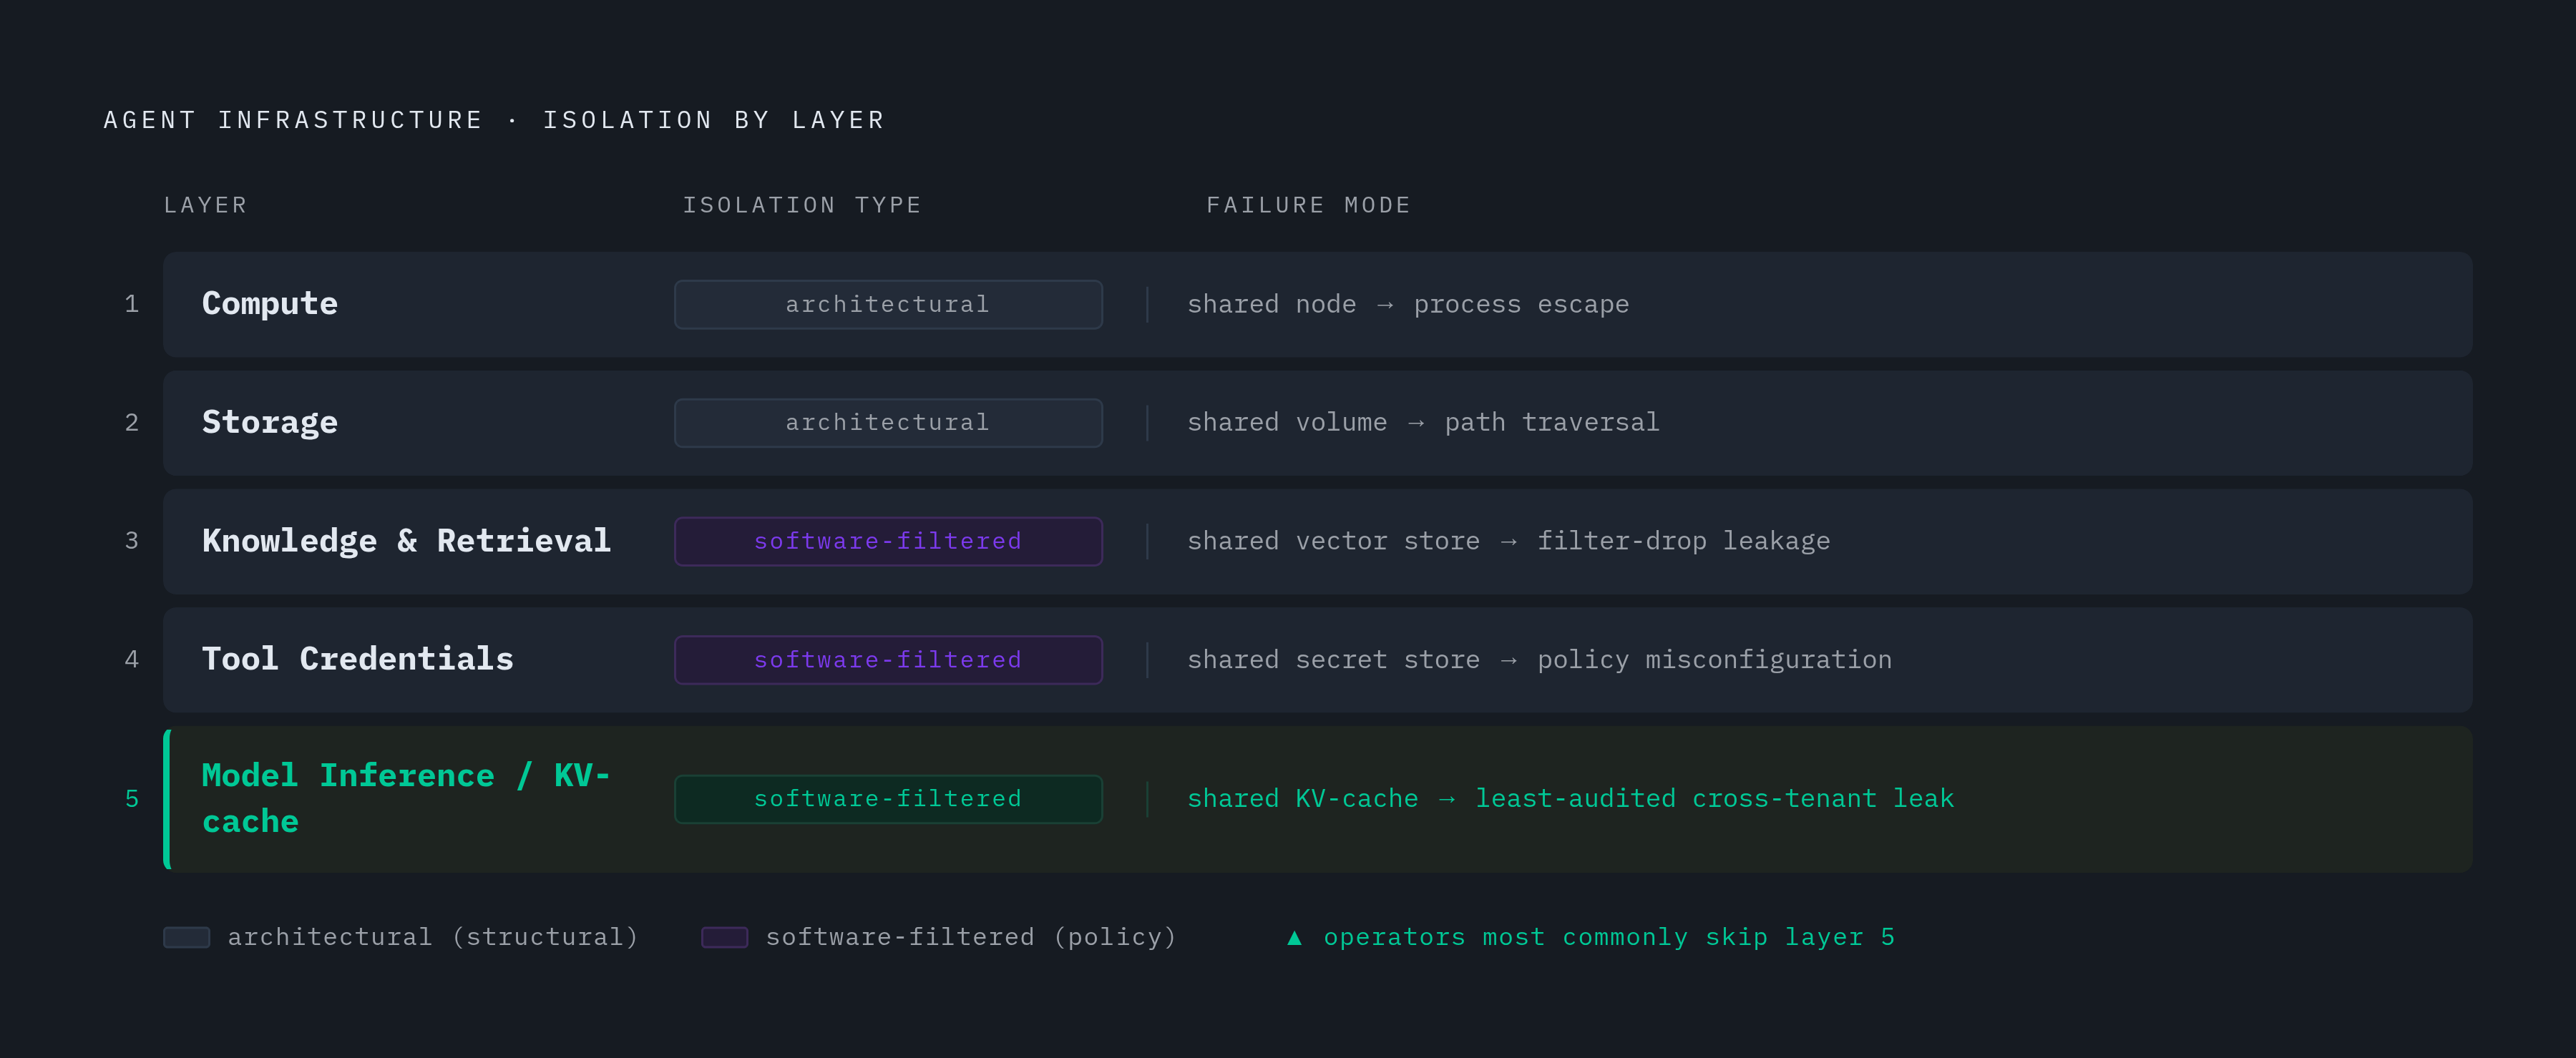Click row number 5 beside Model Inference
The width and height of the screenshot is (2576, 1058).
point(132,798)
